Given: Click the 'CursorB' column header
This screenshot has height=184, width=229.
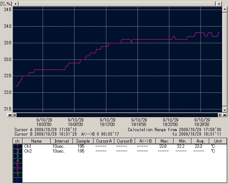Looking at the screenshot, I should pyautogui.click(x=125, y=141).
